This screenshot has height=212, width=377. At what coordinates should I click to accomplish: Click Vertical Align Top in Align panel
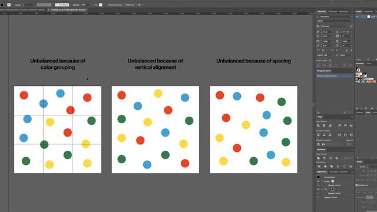(x=339, y=125)
